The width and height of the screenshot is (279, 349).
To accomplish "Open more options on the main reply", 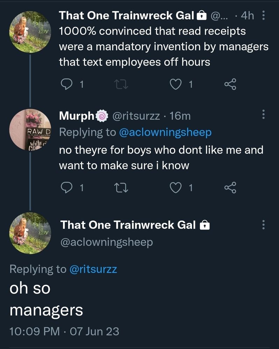I will (x=263, y=224).
